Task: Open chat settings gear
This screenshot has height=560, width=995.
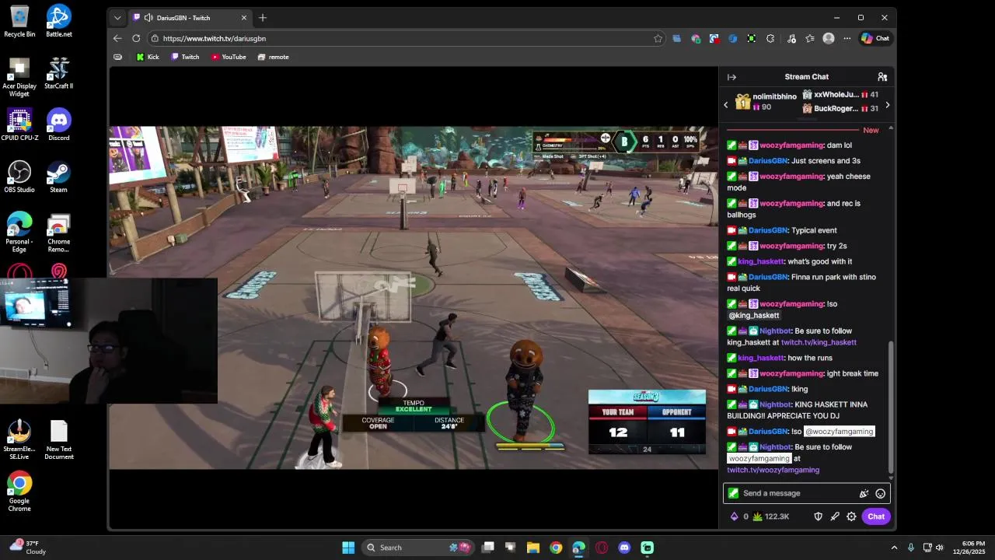Action: (851, 516)
